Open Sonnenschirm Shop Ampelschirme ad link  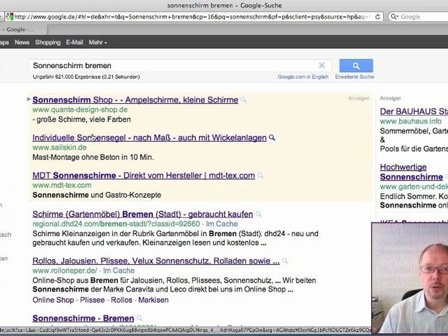click(x=135, y=100)
